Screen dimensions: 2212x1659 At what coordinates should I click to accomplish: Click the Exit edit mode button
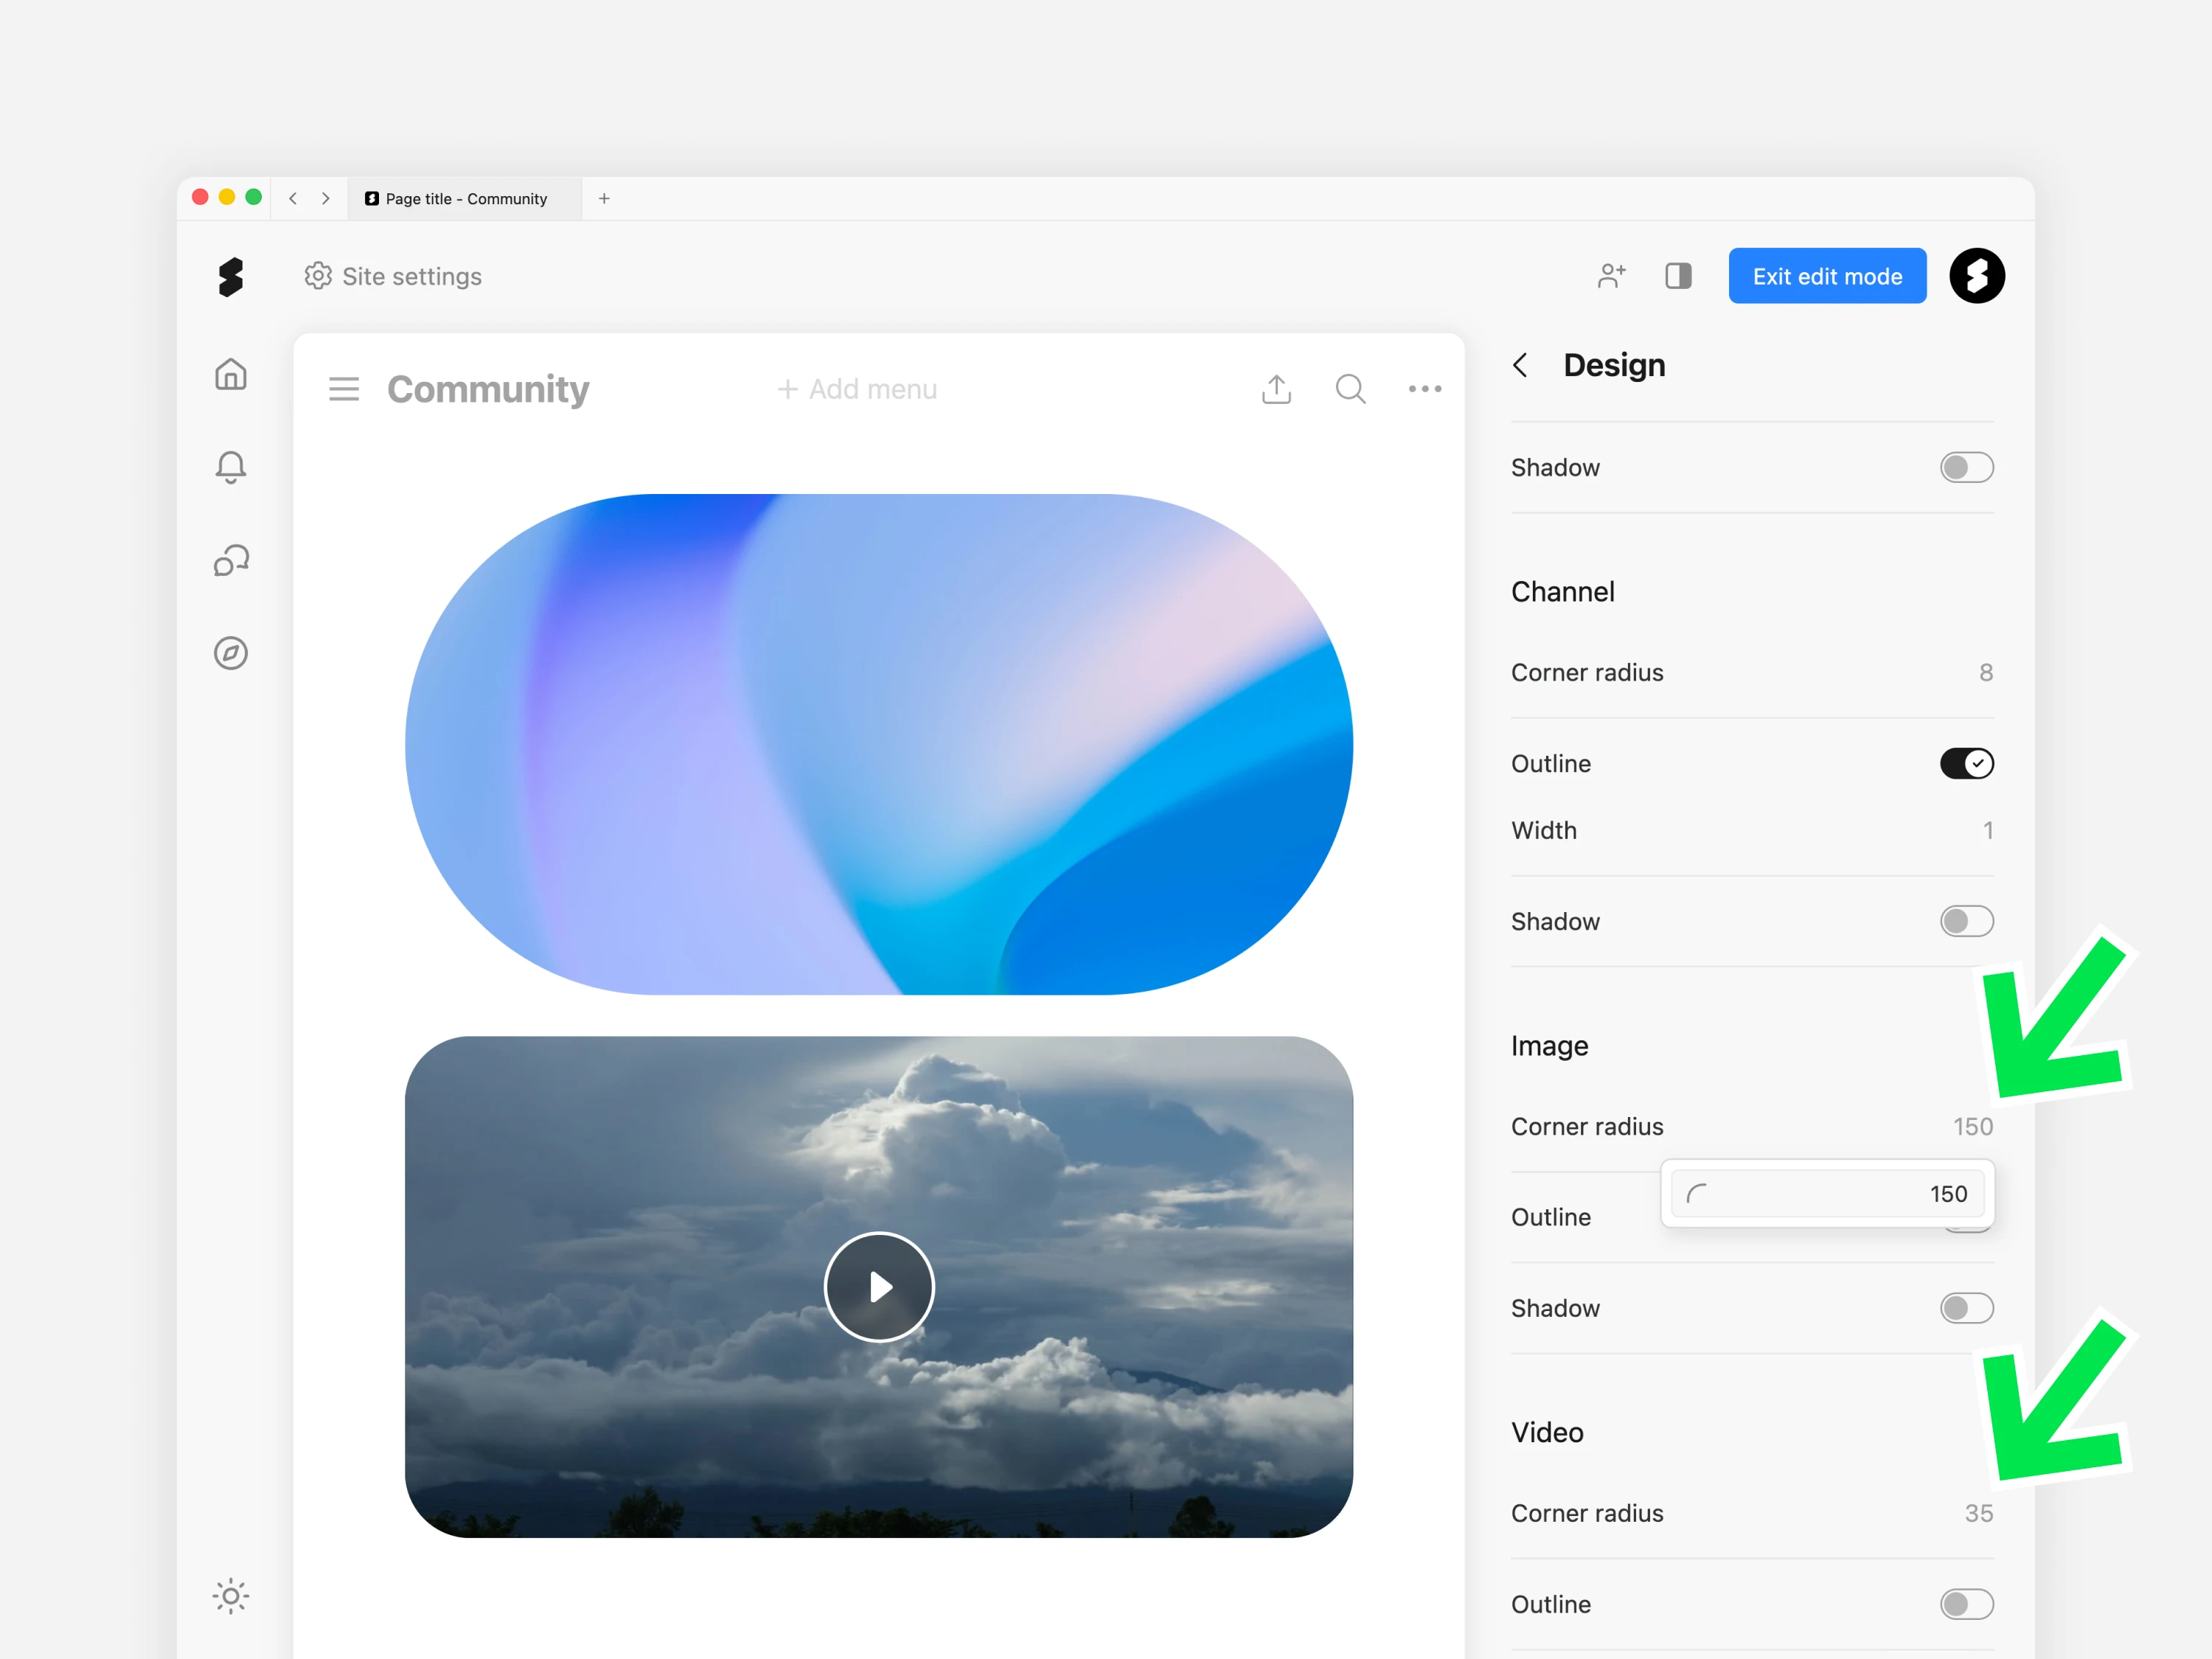tap(1826, 276)
